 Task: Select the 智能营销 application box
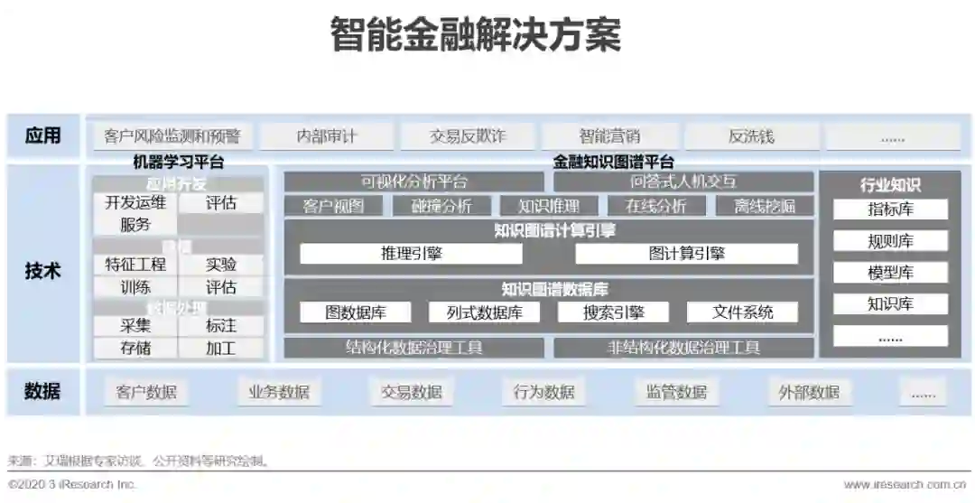pos(609,136)
